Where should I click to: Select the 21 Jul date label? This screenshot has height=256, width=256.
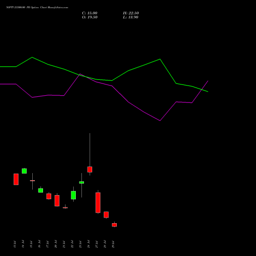click(63, 244)
